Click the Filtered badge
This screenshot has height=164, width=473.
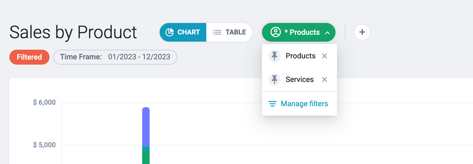coord(30,57)
